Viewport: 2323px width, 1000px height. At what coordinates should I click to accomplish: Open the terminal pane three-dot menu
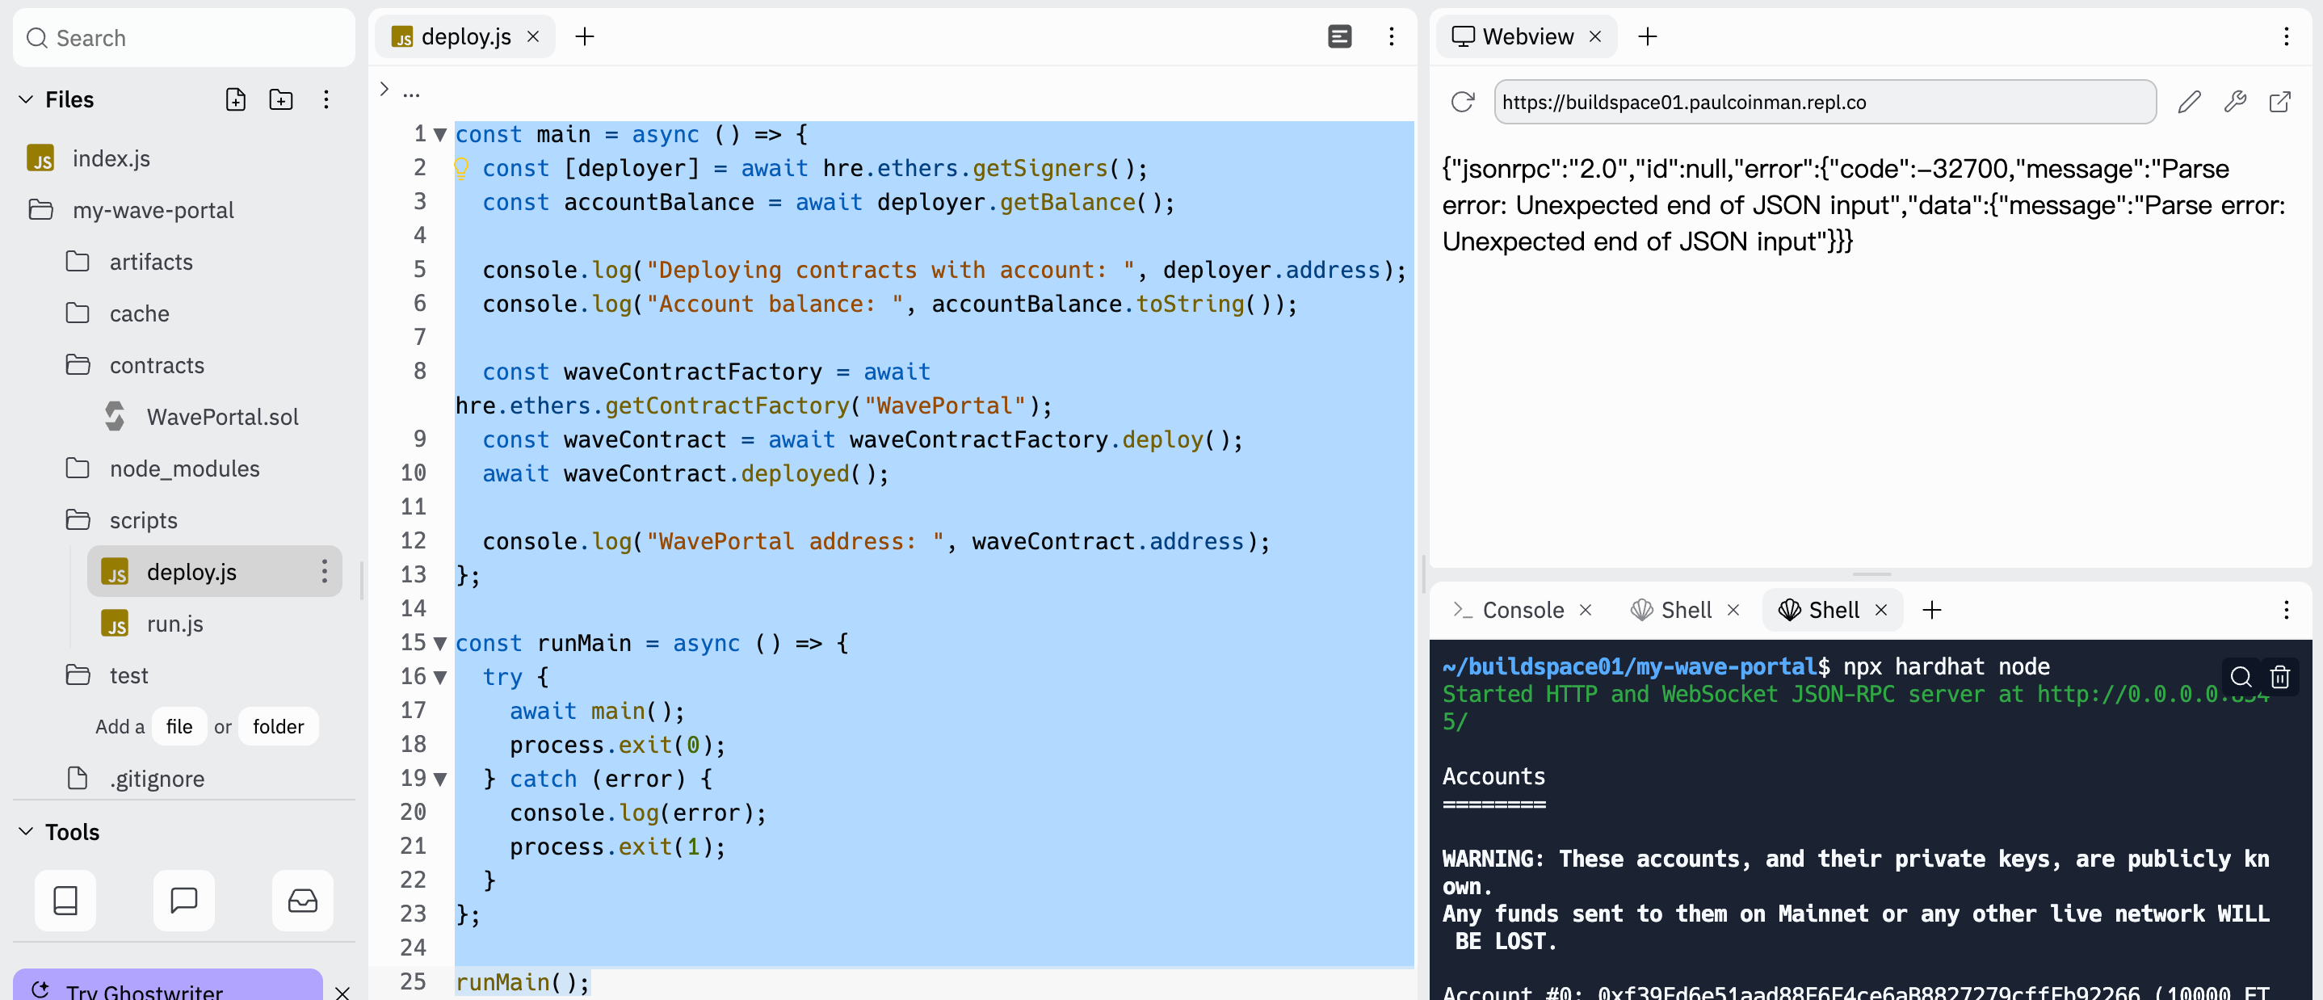tap(2286, 611)
